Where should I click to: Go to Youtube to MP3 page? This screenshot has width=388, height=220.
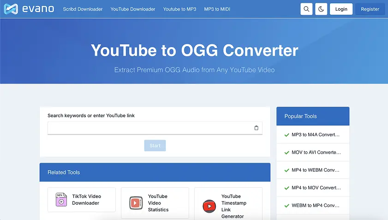[x=179, y=9]
